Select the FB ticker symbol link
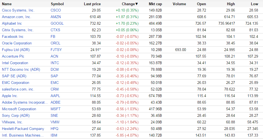Viewport: 263px width, 139px height. 53,36
